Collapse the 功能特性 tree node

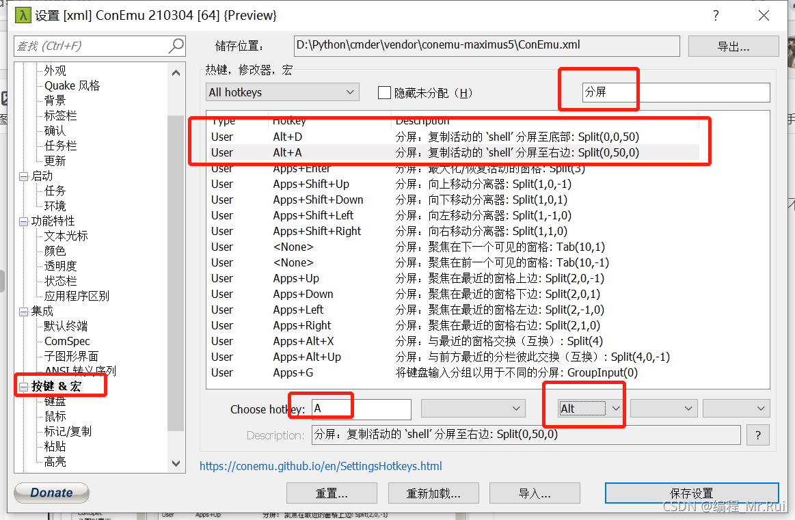[x=23, y=221]
